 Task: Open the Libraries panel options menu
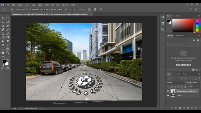tap(199, 36)
